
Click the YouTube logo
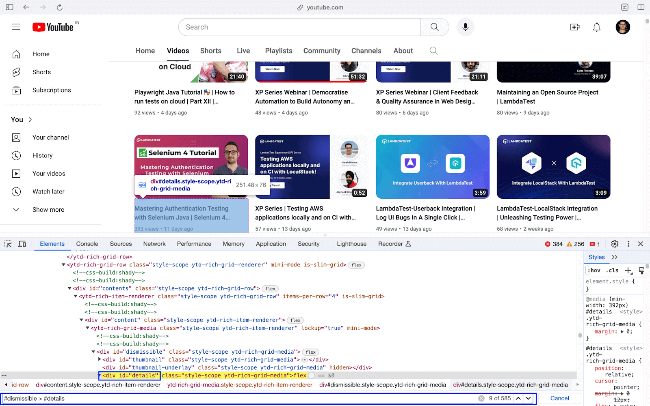click(x=53, y=27)
